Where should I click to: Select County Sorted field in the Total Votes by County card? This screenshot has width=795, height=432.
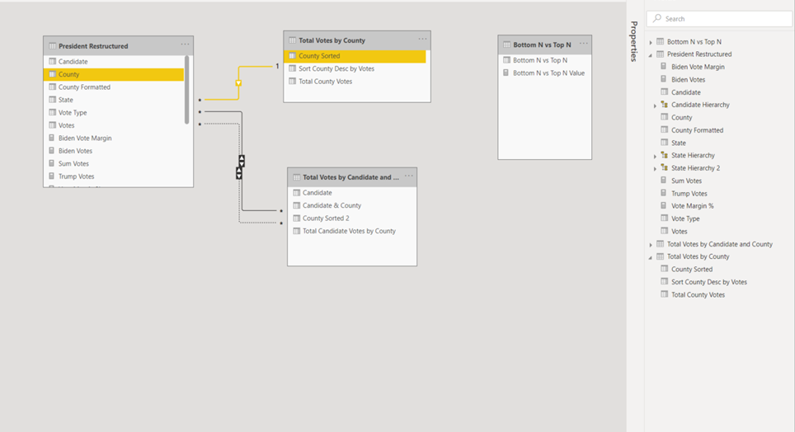coord(355,56)
